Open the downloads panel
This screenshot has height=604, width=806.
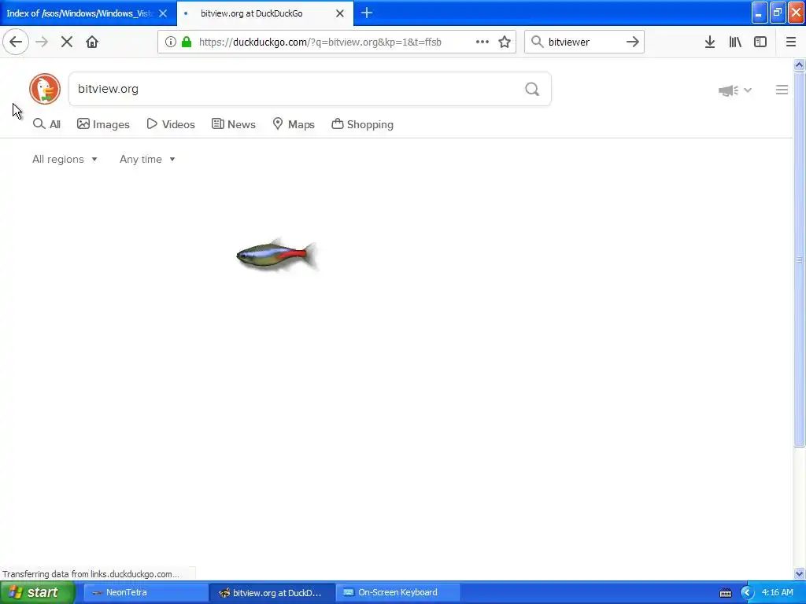click(710, 42)
